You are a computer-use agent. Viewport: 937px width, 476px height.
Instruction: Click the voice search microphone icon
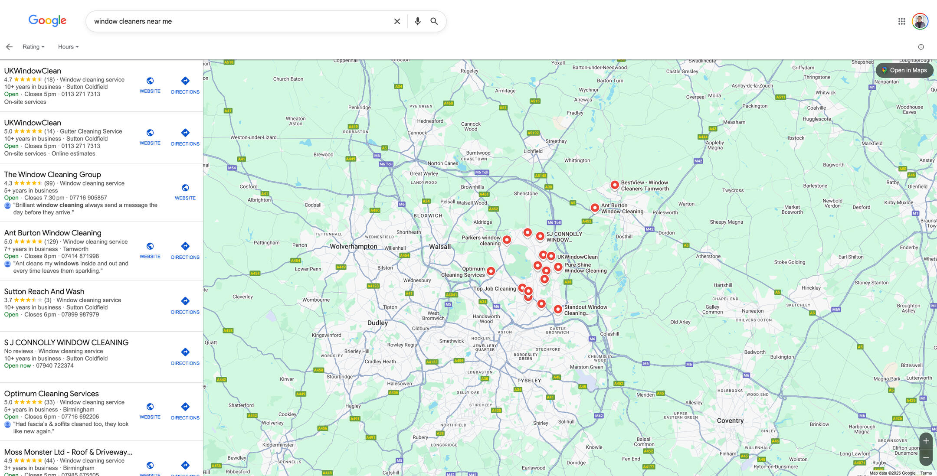417,21
